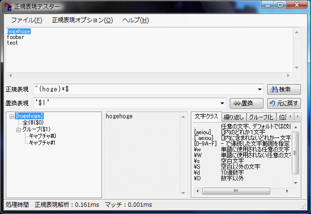Viewport: 311px width, 214px height.
Task: Collapse the グループ($1) tree node
Action: tap(18, 129)
